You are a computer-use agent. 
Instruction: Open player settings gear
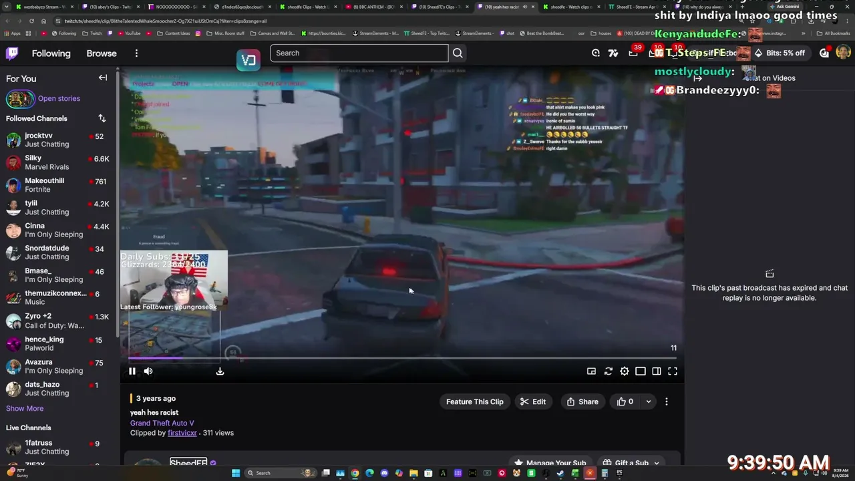pos(624,371)
